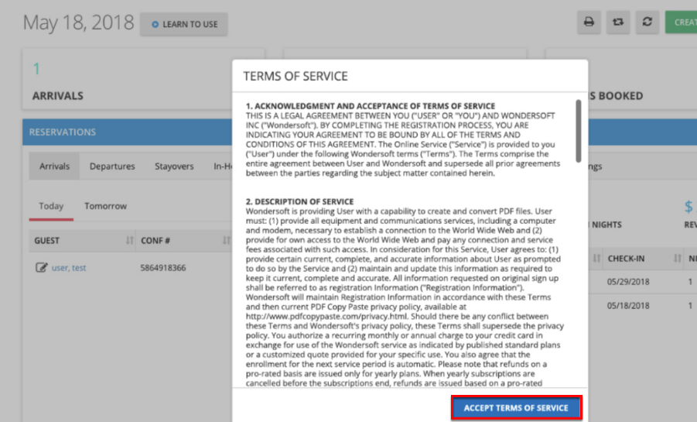697x422 pixels.
Task: Sort by the Guest column arrows
Action: pyautogui.click(x=128, y=241)
